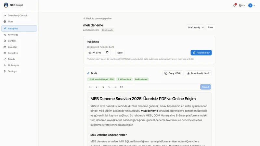260x146 pixels.
Task: Click Back to content pipeline link
Action: click(97, 18)
